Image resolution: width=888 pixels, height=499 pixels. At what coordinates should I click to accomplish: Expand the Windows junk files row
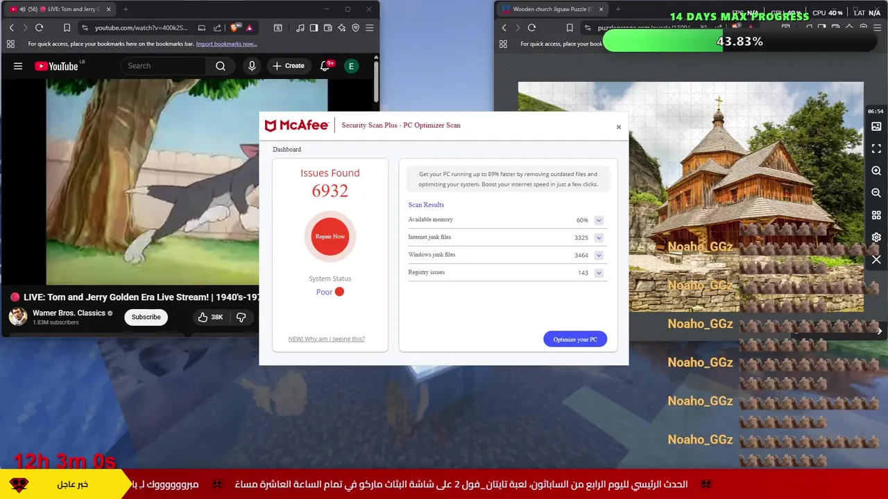(x=599, y=255)
